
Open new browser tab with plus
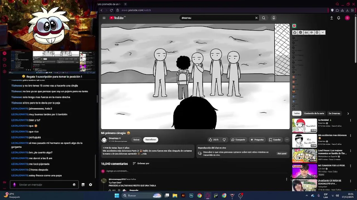(125, 4)
